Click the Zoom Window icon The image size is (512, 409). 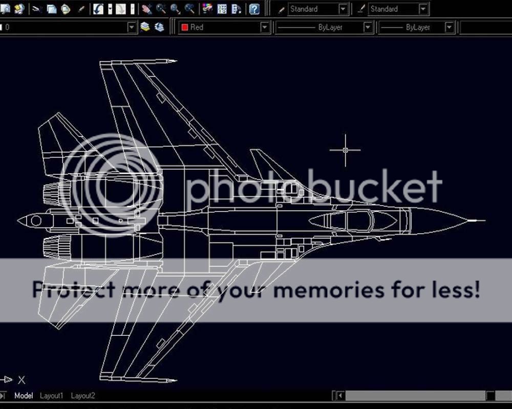tap(175, 9)
